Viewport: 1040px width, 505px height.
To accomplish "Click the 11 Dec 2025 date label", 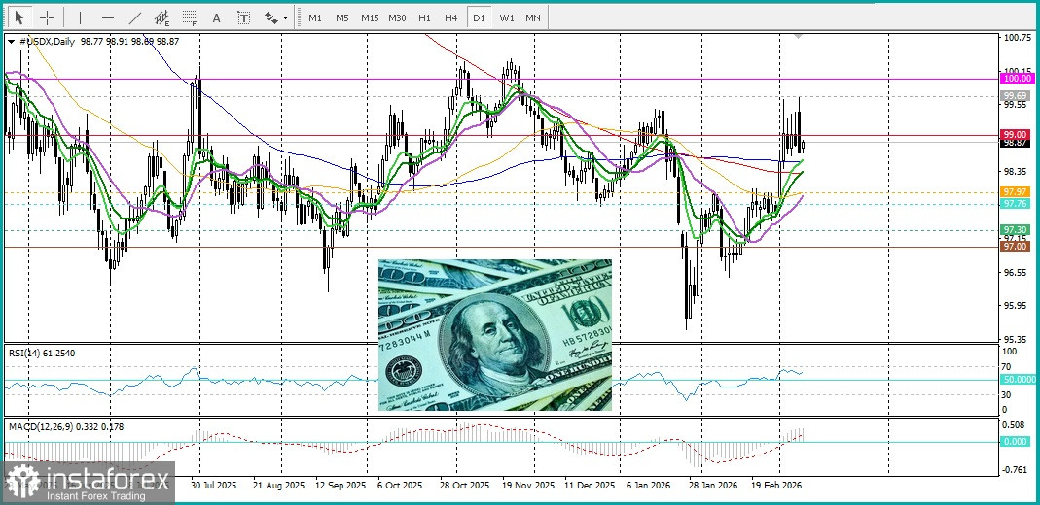I will point(591,486).
